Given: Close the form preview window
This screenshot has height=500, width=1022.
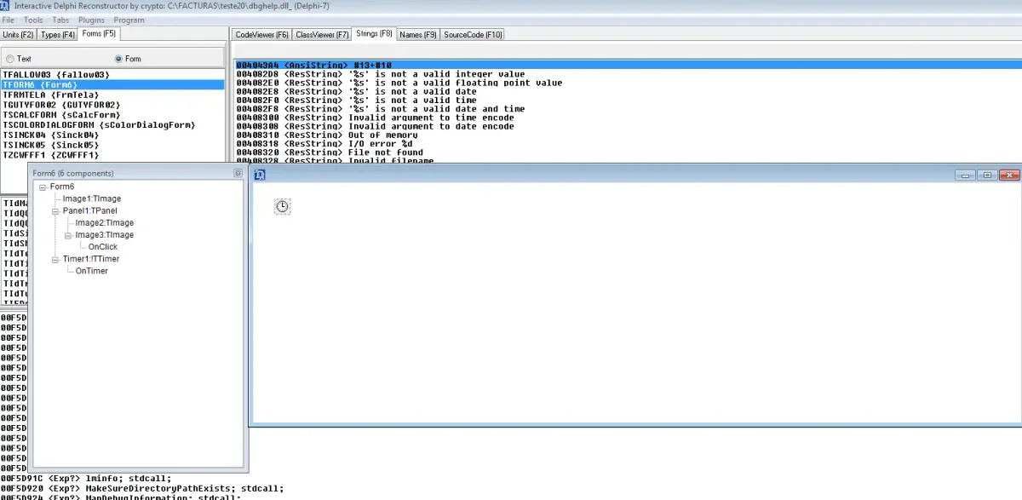Looking at the screenshot, I should click(1009, 175).
